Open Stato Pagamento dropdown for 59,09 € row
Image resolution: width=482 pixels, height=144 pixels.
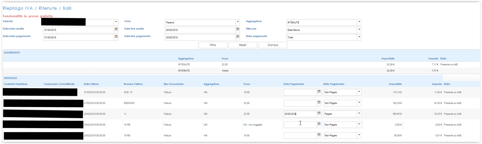click(x=359, y=135)
